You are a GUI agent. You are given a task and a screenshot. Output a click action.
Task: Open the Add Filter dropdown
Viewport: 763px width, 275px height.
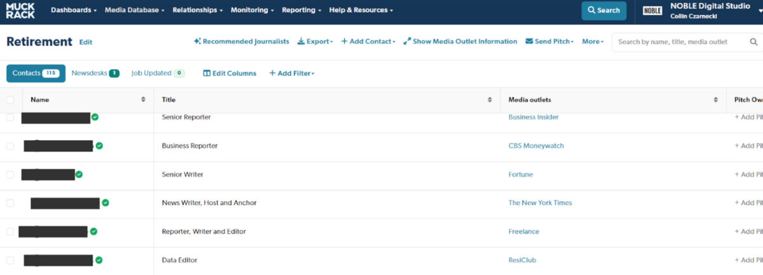point(292,73)
